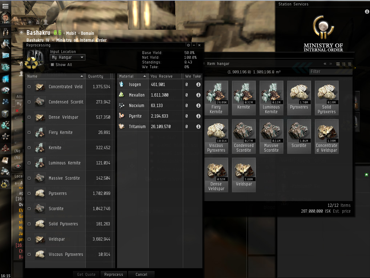Click the 1,702,099 Pyroxeres quantity
370x278 pixels.
click(x=101, y=193)
